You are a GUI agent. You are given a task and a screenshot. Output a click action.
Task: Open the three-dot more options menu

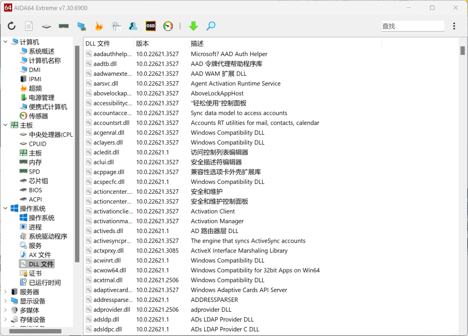454,26
